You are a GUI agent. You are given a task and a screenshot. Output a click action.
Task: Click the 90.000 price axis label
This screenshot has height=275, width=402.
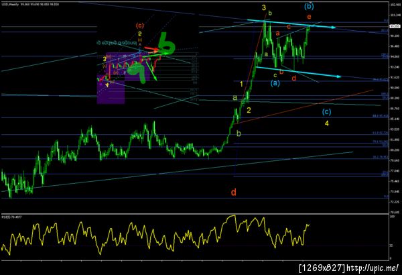pos(395,88)
